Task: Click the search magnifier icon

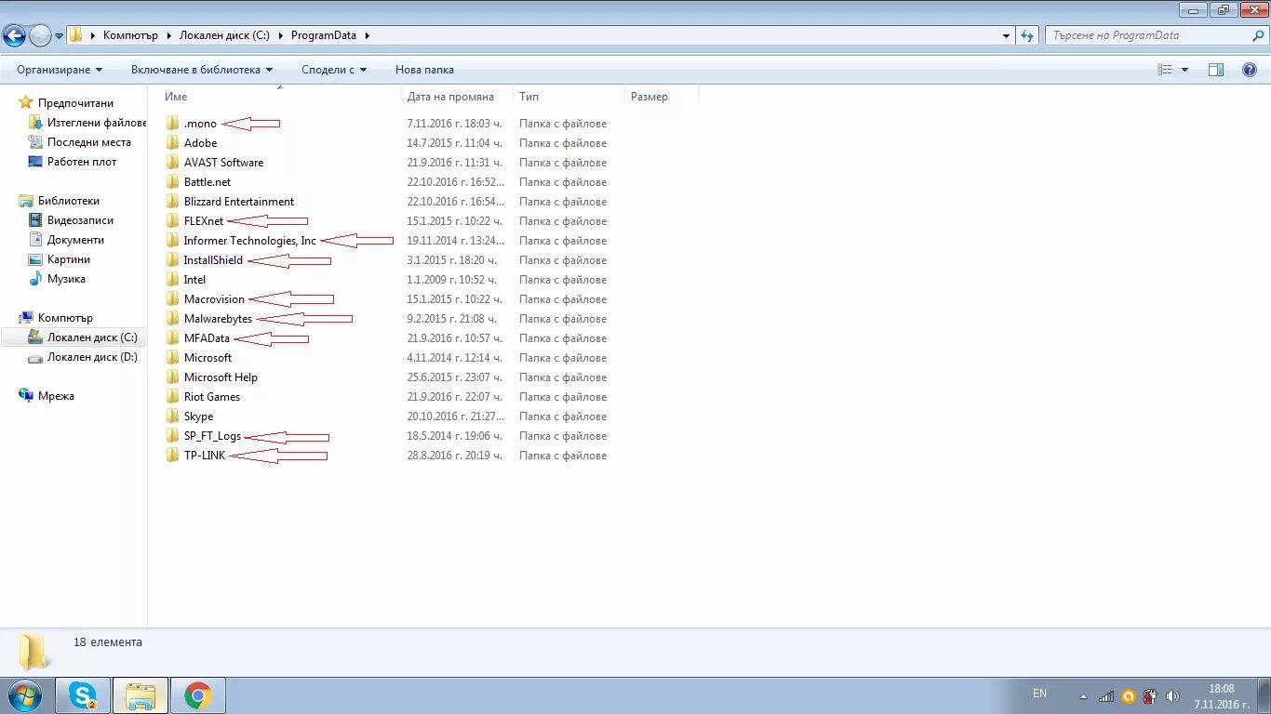Action: pos(1258,35)
